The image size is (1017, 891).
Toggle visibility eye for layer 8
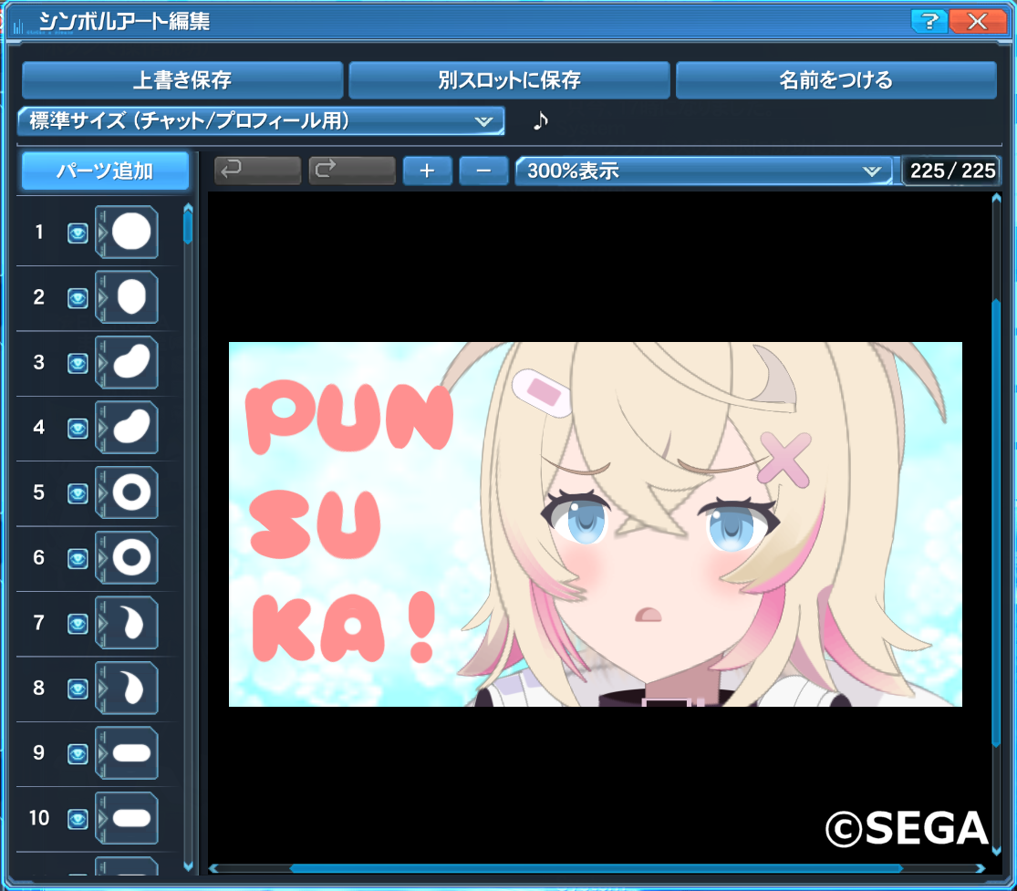[x=78, y=689]
